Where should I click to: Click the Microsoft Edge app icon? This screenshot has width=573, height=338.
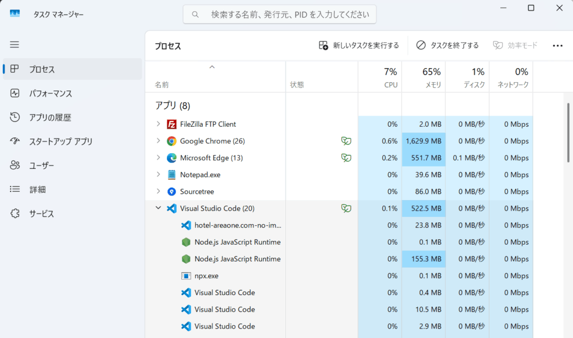pos(171,158)
